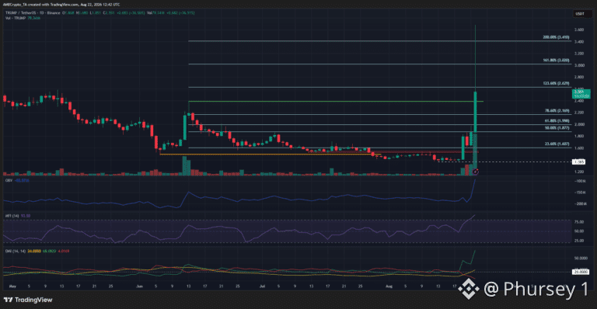597x309 pixels.
Task: Click the purple MFI value in the legend
Action: click(25, 216)
